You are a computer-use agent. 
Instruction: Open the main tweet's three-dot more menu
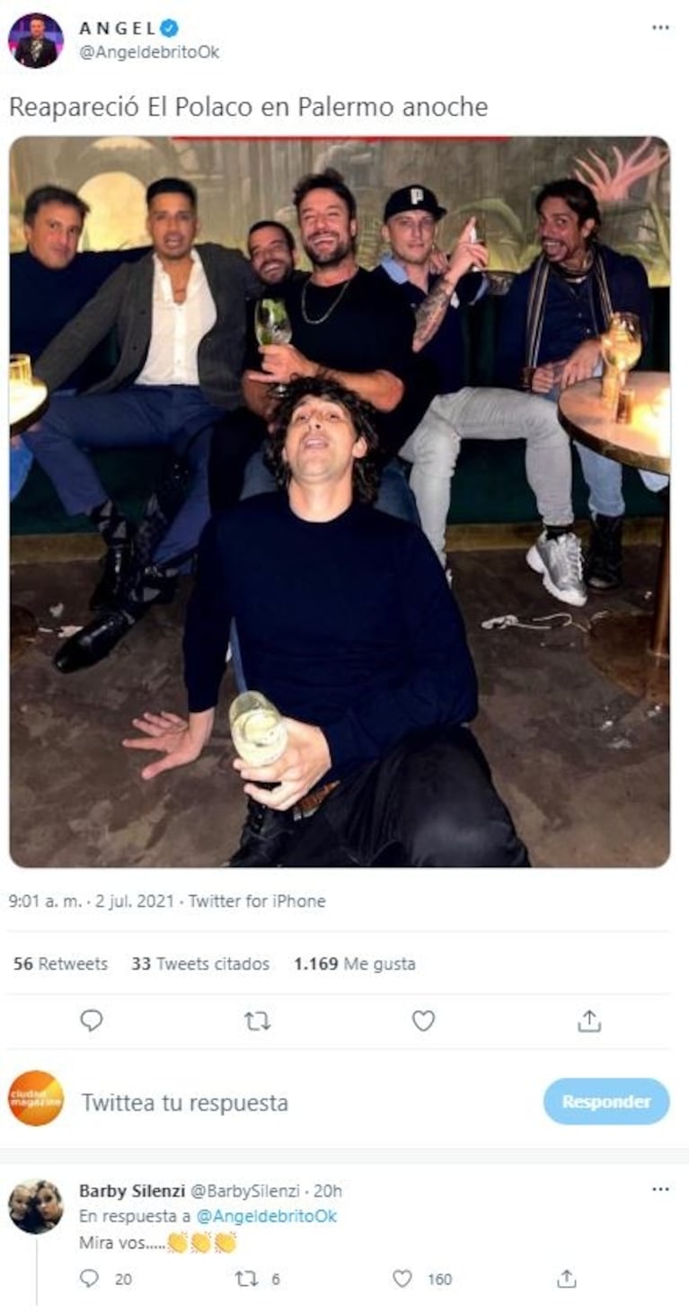[x=660, y=28]
